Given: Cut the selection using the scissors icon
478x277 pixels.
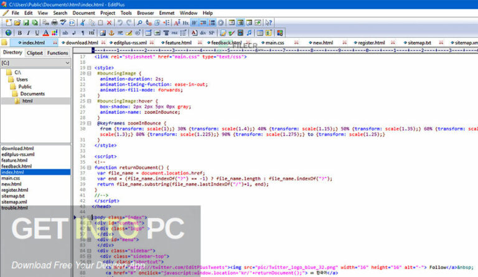Looking at the screenshot, I should click(83, 22).
